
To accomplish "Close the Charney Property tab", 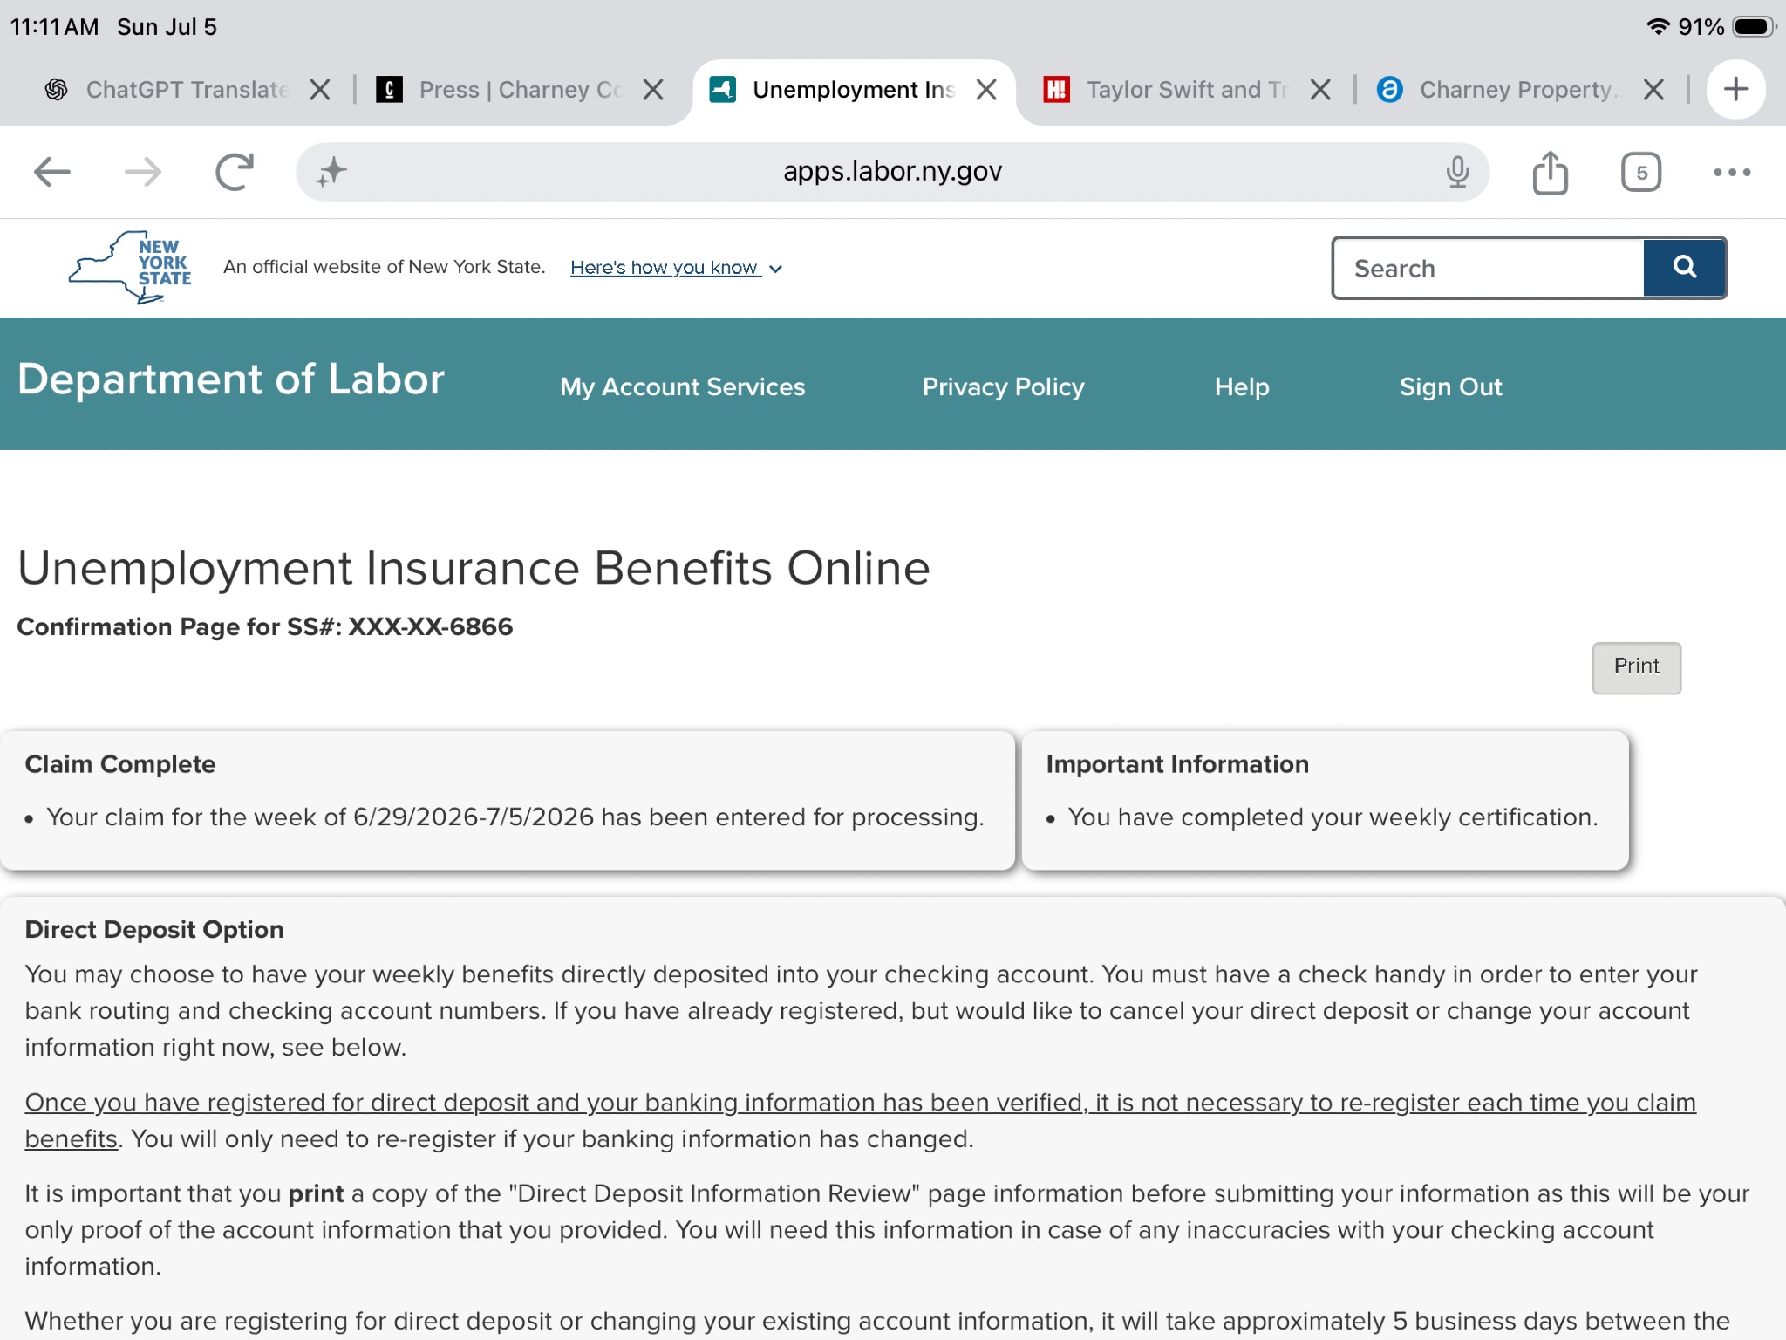I will click(x=1653, y=90).
